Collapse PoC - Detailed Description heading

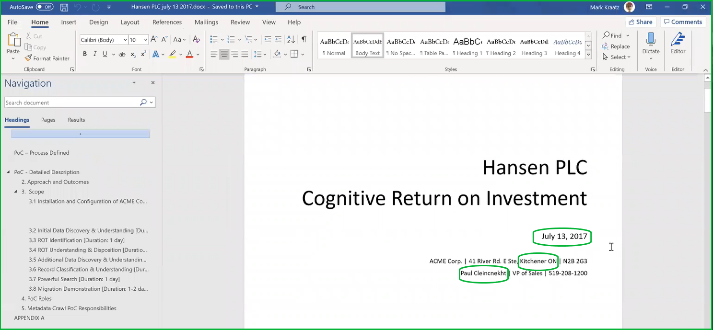click(9, 172)
